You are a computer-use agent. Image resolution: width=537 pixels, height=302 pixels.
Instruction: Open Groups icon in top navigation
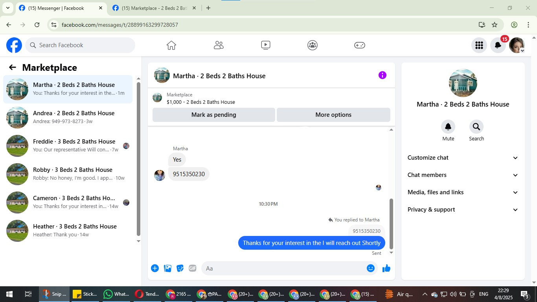click(313, 45)
